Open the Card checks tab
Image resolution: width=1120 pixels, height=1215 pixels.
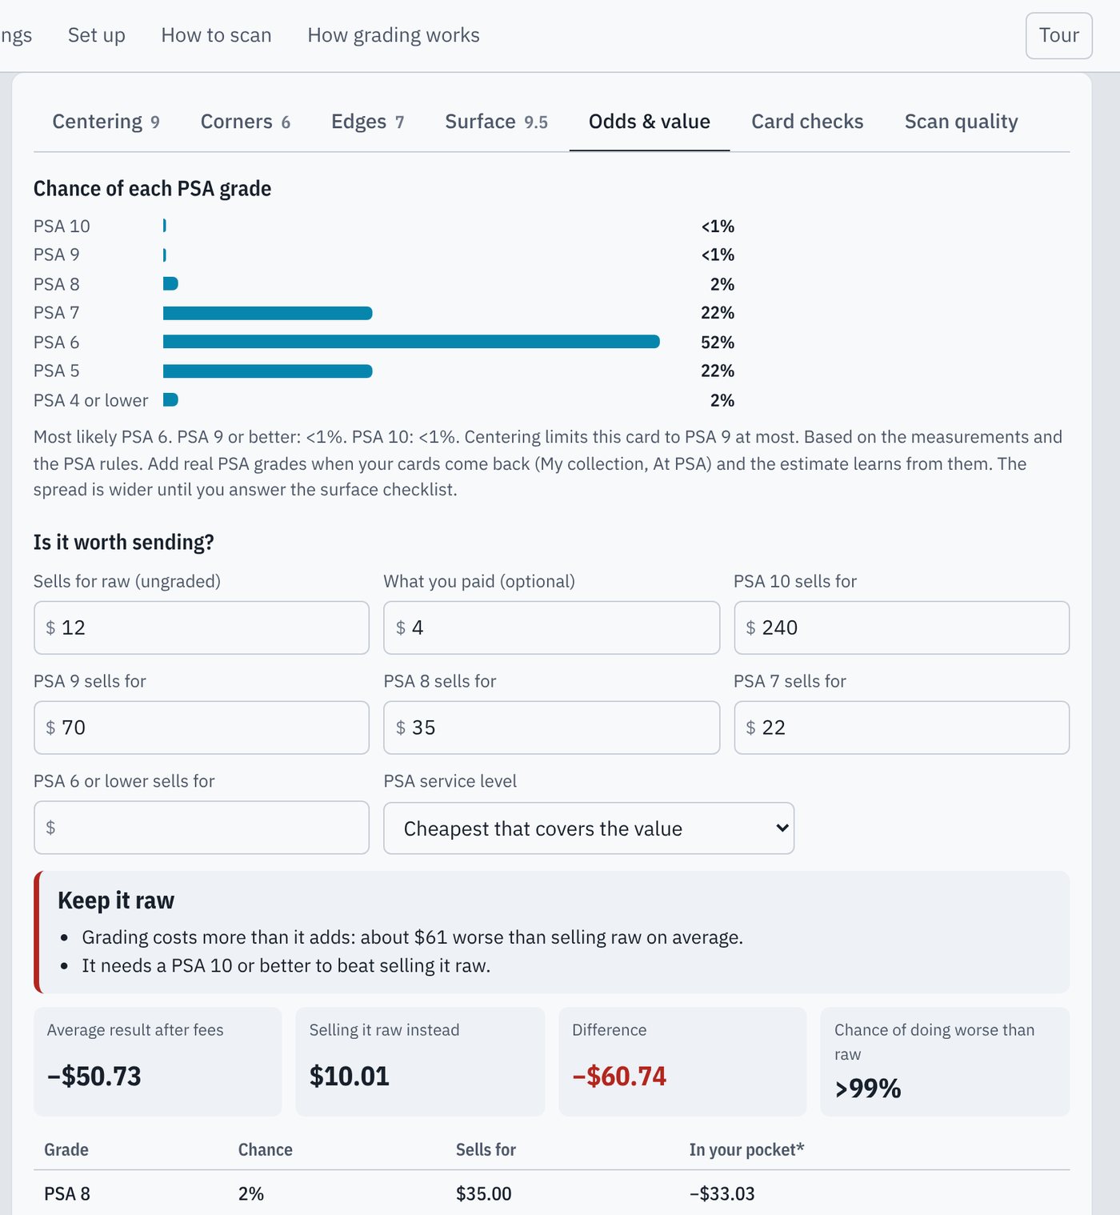(807, 122)
